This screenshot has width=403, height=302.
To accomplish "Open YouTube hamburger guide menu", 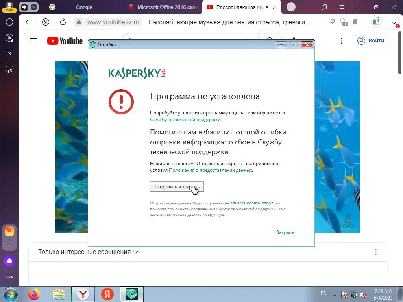I will click(x=33, y=41).
